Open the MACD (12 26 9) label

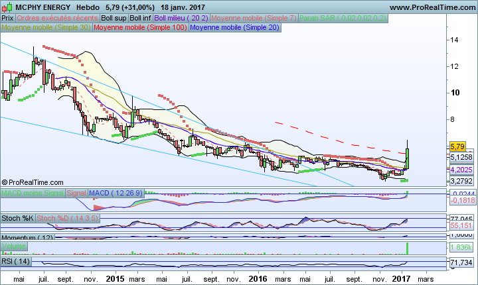pyautogui.click(x=116, y=193)
